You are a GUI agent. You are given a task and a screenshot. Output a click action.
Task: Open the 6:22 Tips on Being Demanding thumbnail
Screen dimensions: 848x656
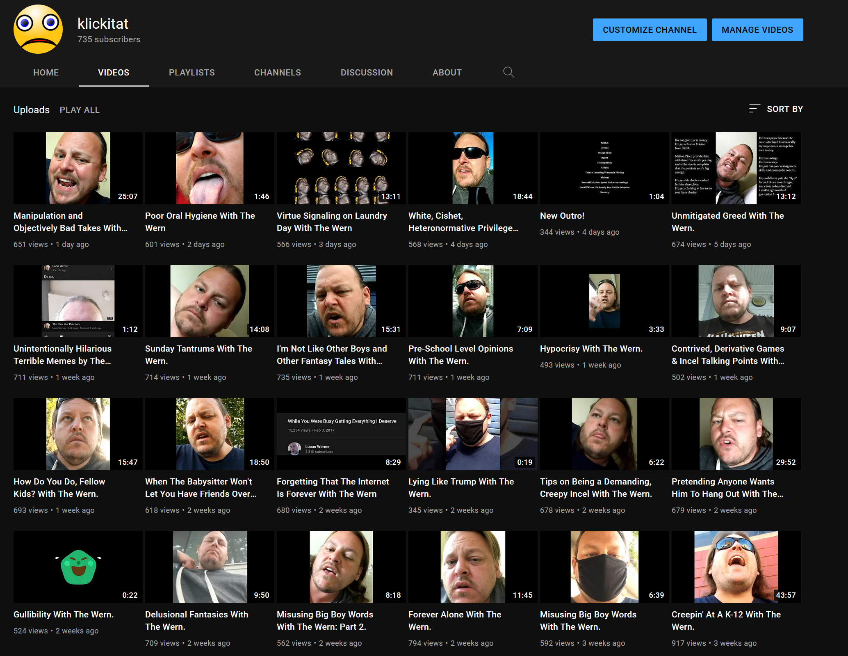(x=604, y=434)
